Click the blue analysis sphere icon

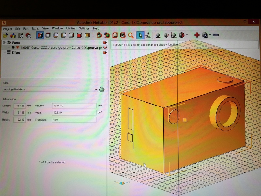click(x=205, y=35)
